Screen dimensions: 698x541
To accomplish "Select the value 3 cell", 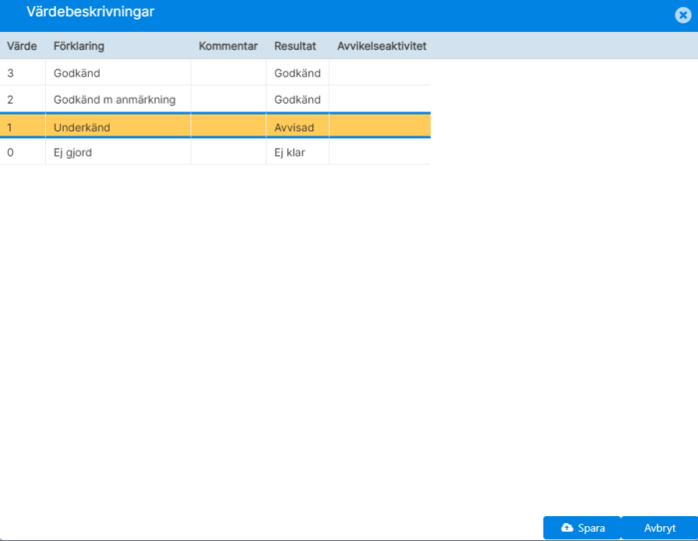I will 22,73.
